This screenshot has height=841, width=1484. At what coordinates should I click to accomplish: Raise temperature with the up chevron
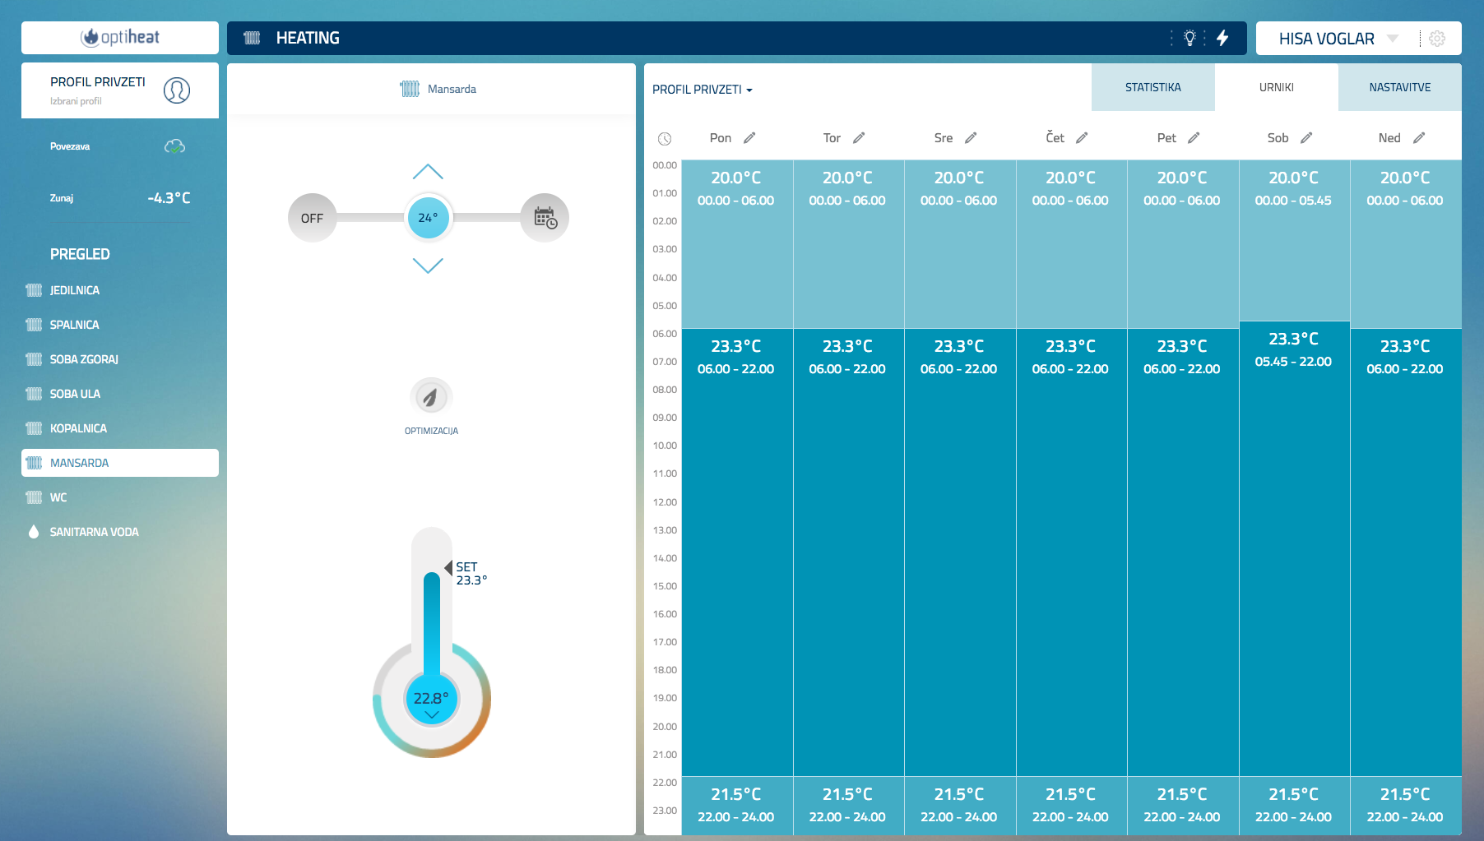[x=428, y=172]
